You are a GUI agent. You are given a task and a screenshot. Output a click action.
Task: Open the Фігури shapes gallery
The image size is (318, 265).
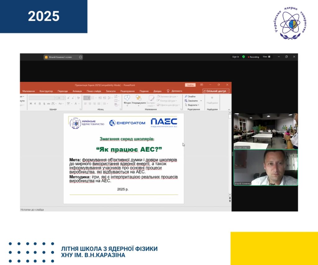127,99
